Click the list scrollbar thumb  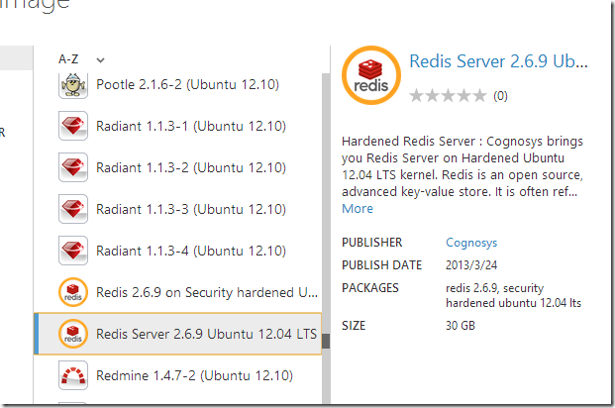click(326, 341)
